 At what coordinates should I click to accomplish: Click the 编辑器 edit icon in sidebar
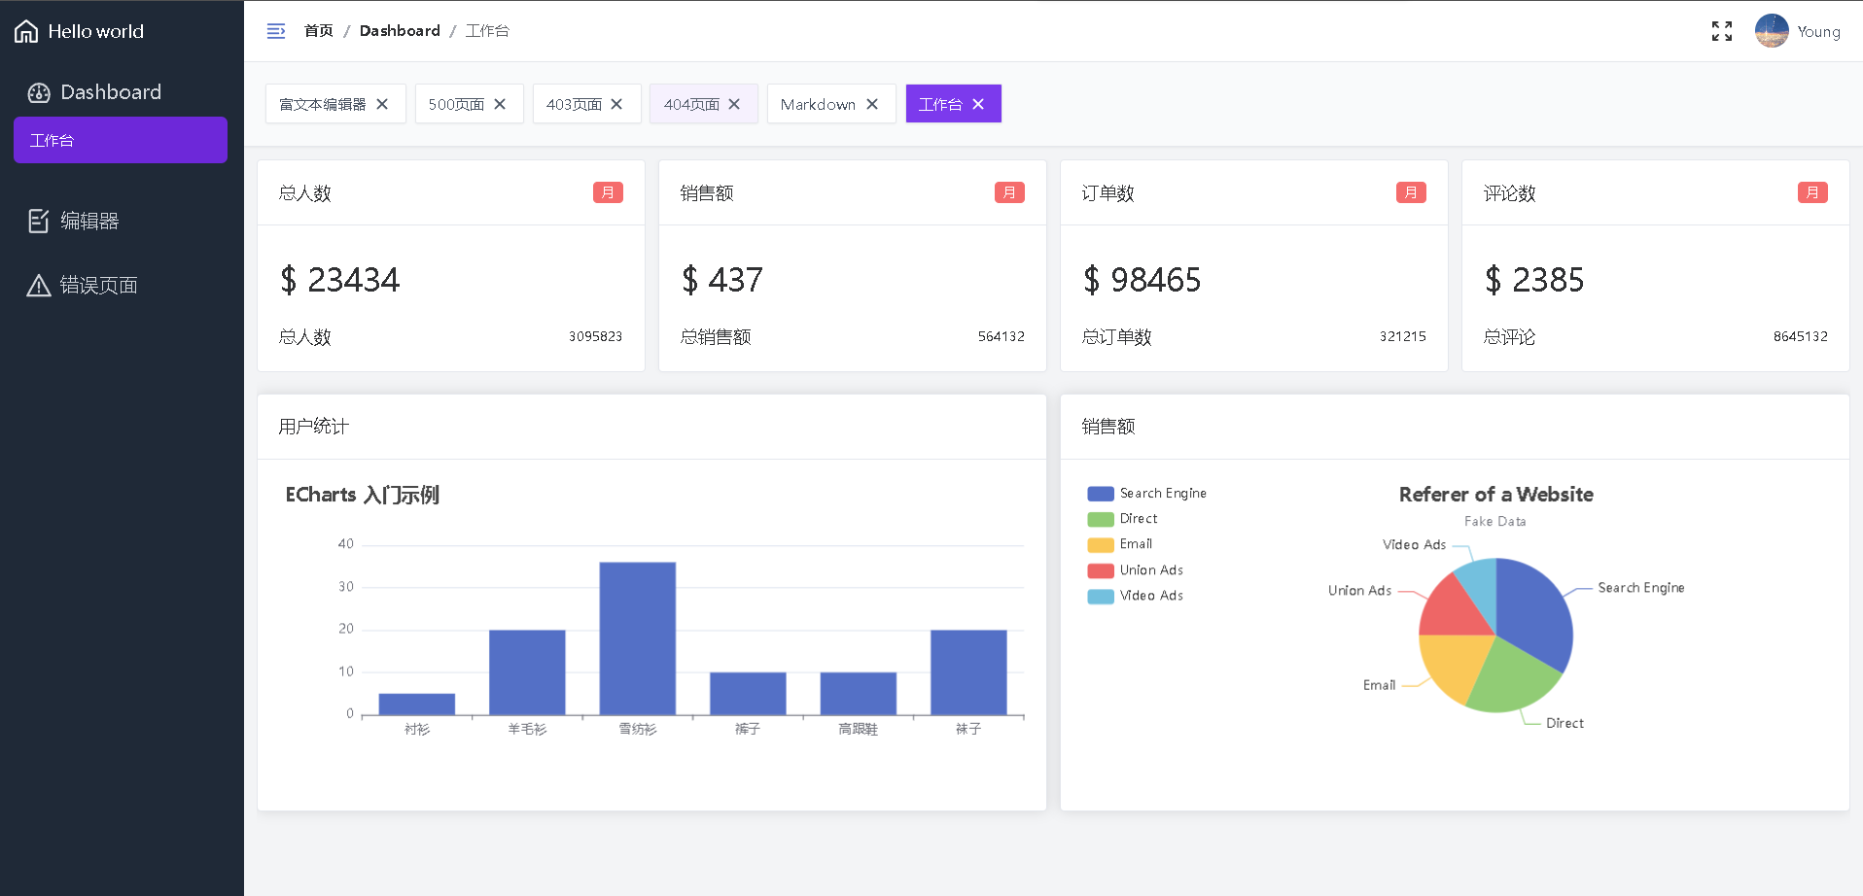tap(39, 221)
